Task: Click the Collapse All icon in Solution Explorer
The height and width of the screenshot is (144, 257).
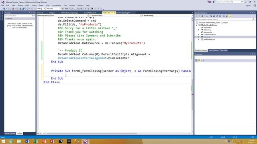Action: 217,16
